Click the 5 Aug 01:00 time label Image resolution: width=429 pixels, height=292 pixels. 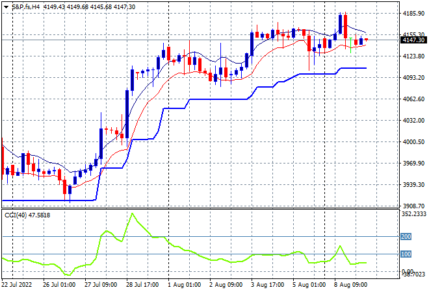pyautogui.click(x=309, y=285)
